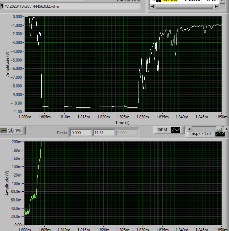Click the 0.00 y-axis label on lower graph

pyautogui.click(x=18, y=225)
